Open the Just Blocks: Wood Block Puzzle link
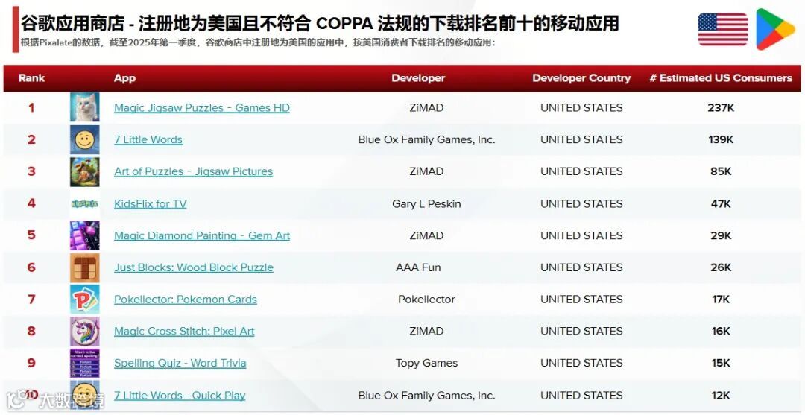 (x=194, y=267)
